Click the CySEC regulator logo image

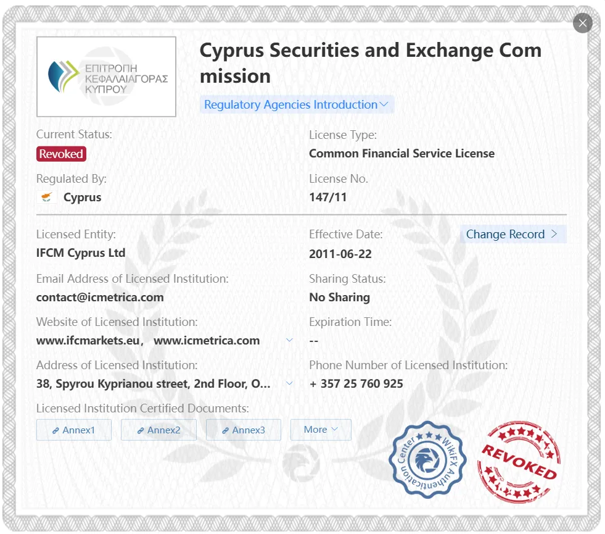(x=106, y=77)
